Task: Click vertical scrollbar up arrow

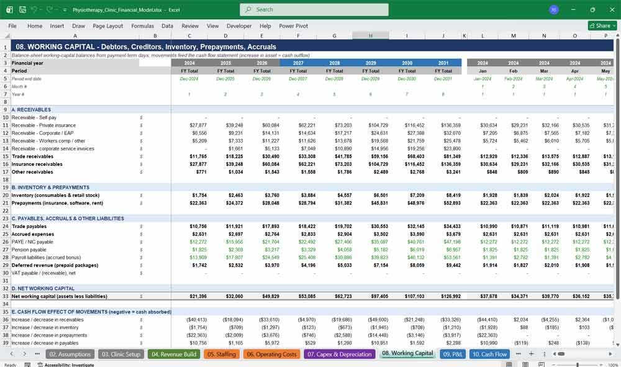Action: pyautogui.click(x=617, y=36)
